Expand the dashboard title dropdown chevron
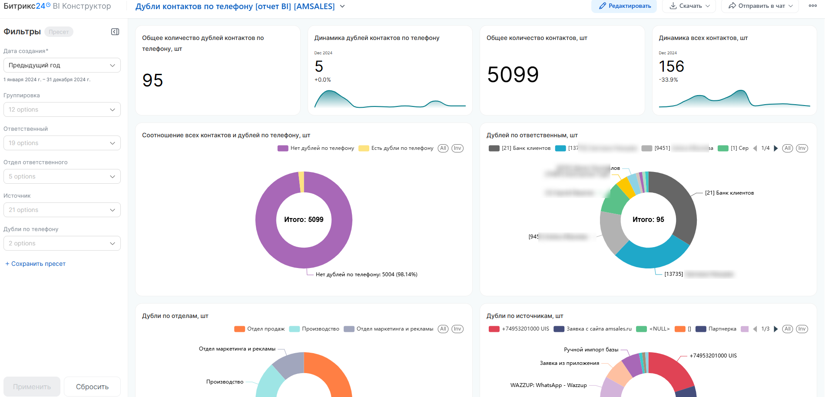Viewport: 825px width, 397px height. pos(342,7)
